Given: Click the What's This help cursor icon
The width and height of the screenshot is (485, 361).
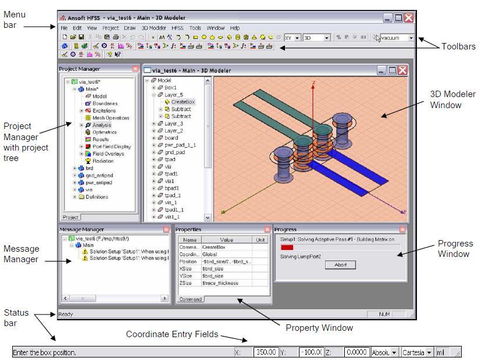Looking at the screenshot, I should tap(117, 55).
